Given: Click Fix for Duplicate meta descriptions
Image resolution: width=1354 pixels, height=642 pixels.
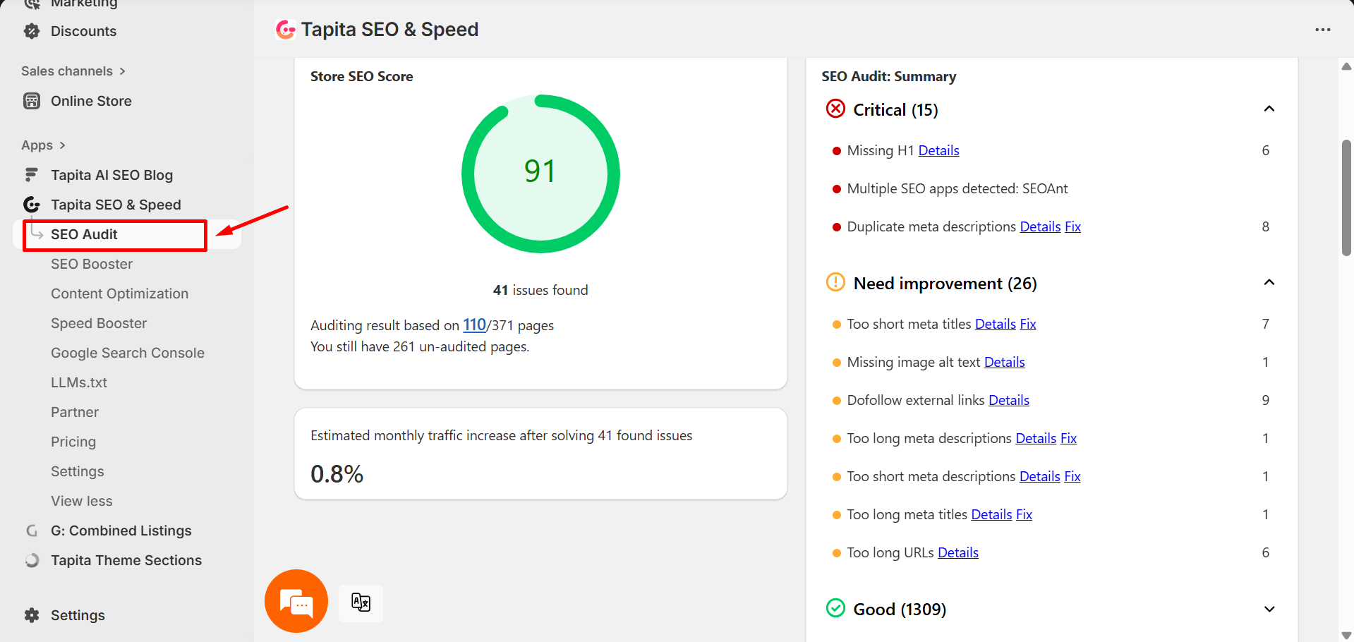Looking at the screenshot, I should coord(1072,226).
